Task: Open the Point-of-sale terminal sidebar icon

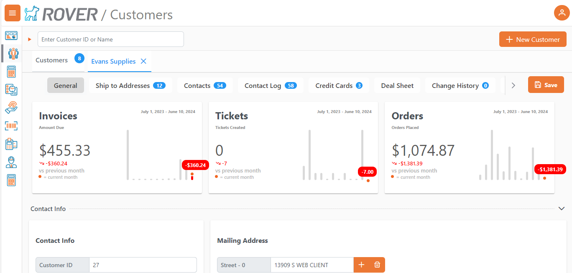Action: click(x=11, y=144)
